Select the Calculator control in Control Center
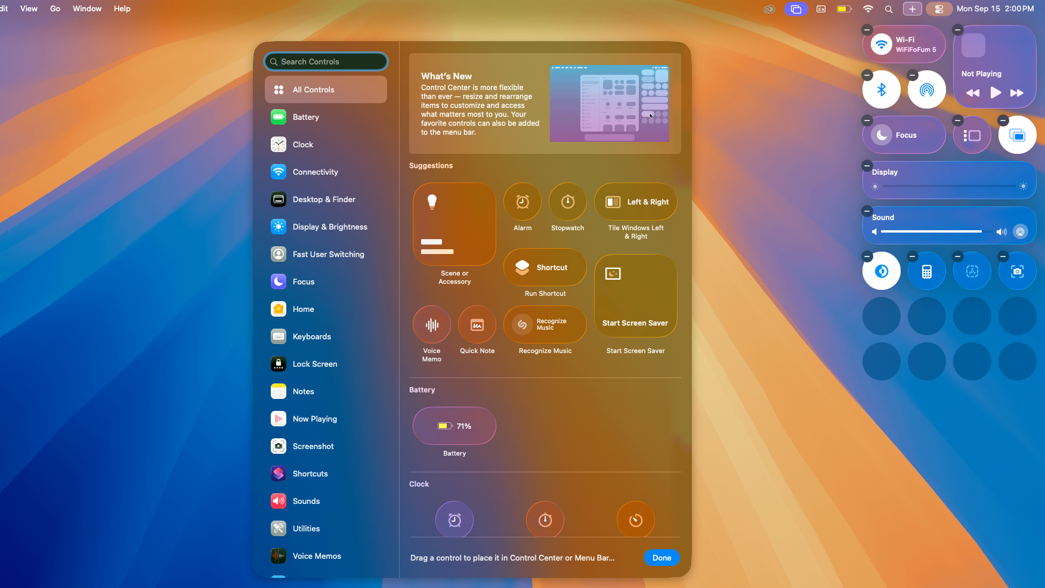Image resolution: width=1045 pixels, height=588 pixels. 926,270
